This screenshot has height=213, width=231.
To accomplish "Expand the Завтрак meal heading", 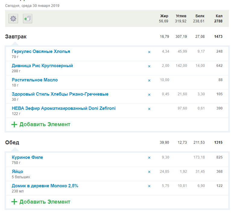I will pos(16,37).
